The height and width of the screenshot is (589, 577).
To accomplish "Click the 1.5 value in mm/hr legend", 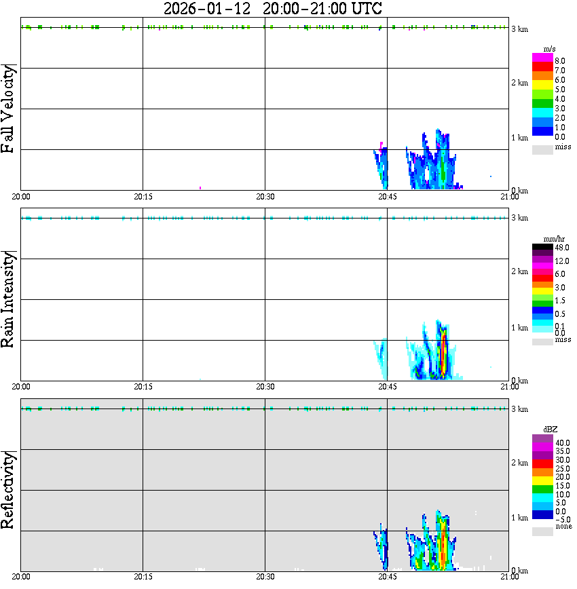I will [560, 301].
